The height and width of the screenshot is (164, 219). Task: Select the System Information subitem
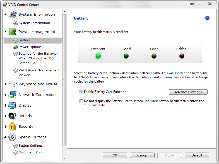pyautogui.click(x=34, y=23)
